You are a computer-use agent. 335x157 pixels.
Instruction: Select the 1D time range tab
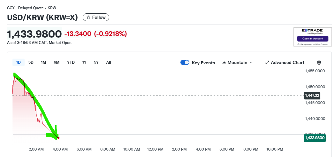[19, 62]
